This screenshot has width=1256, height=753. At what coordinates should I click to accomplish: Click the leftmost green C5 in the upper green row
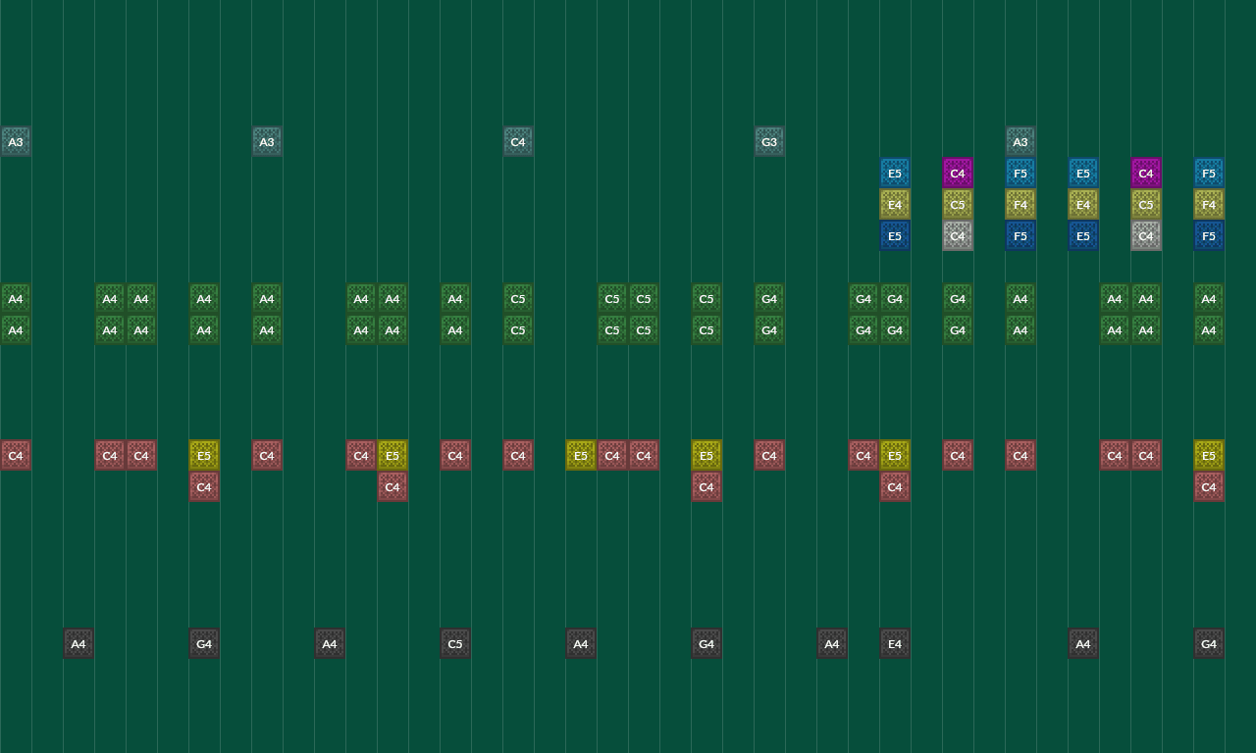click(518, 298)
